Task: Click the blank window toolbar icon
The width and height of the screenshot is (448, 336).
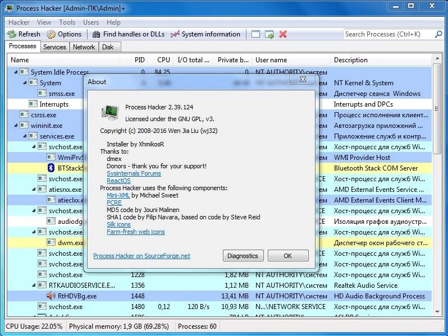Action: 255,34
